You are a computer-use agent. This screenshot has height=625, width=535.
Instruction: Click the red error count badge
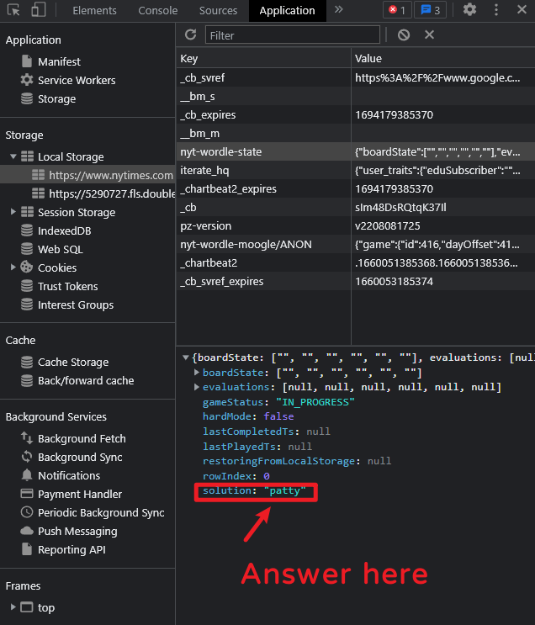397,10
